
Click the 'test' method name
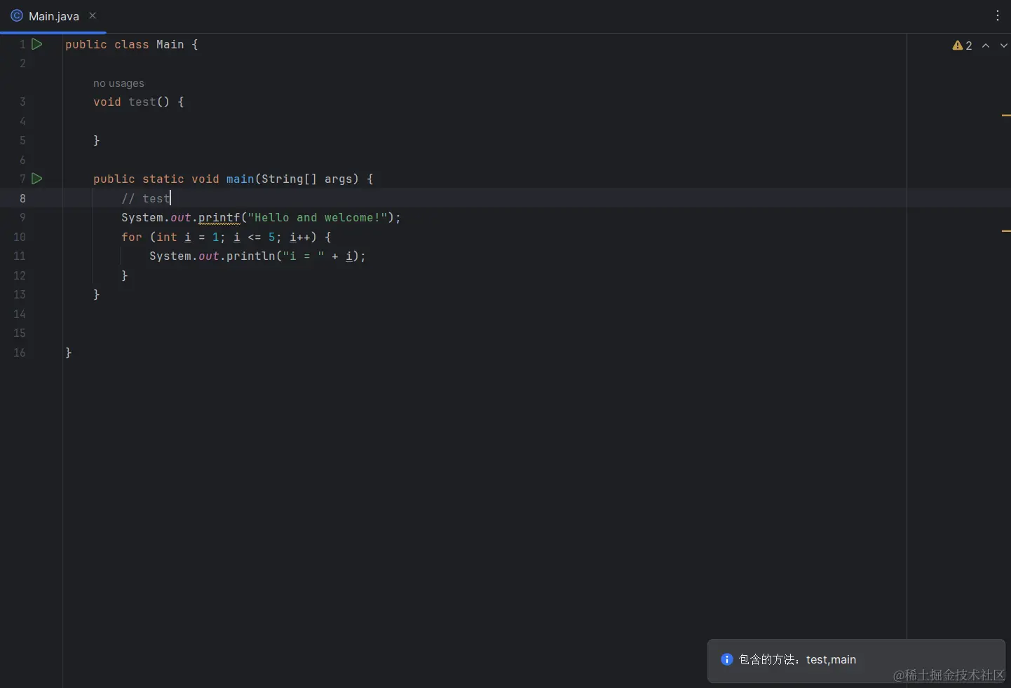pos(142,102)
